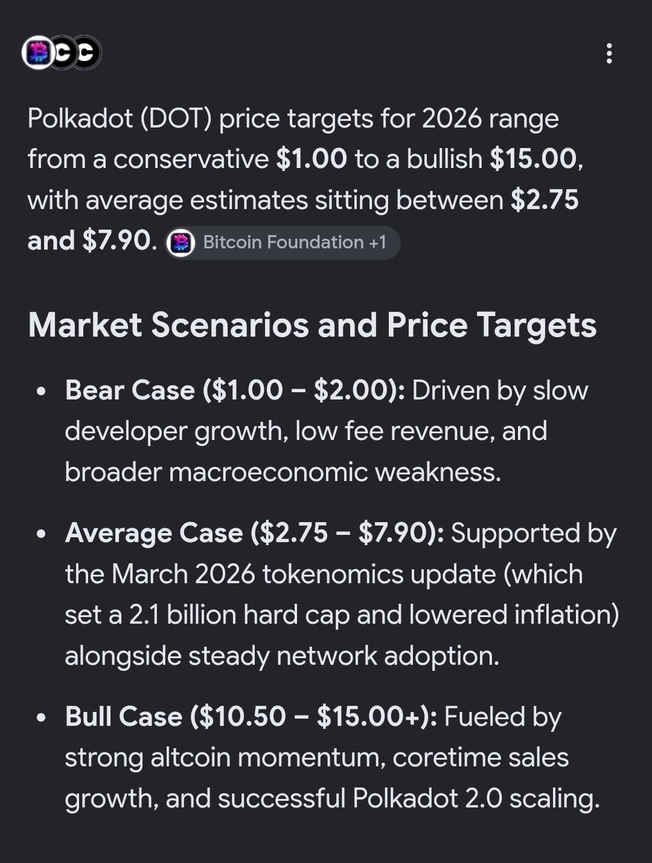Click the bold $15.00 bullish target text
This screenshot has height=863, width=652.
tap(534, 159)
